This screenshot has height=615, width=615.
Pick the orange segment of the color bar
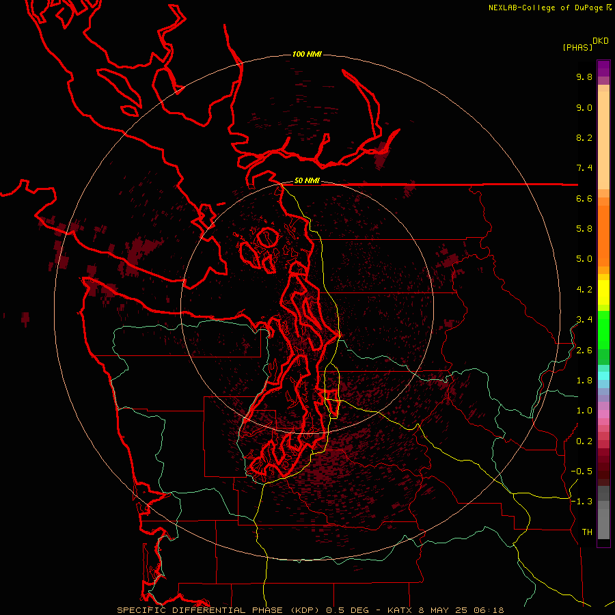[x=603, y=236]
